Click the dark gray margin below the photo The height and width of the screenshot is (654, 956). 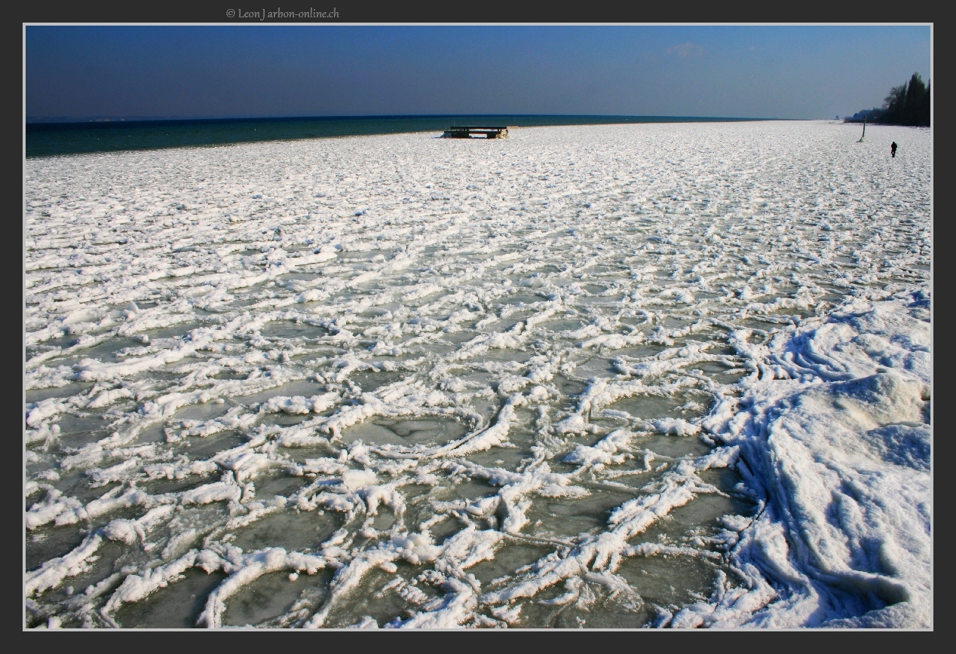[478, 643]
